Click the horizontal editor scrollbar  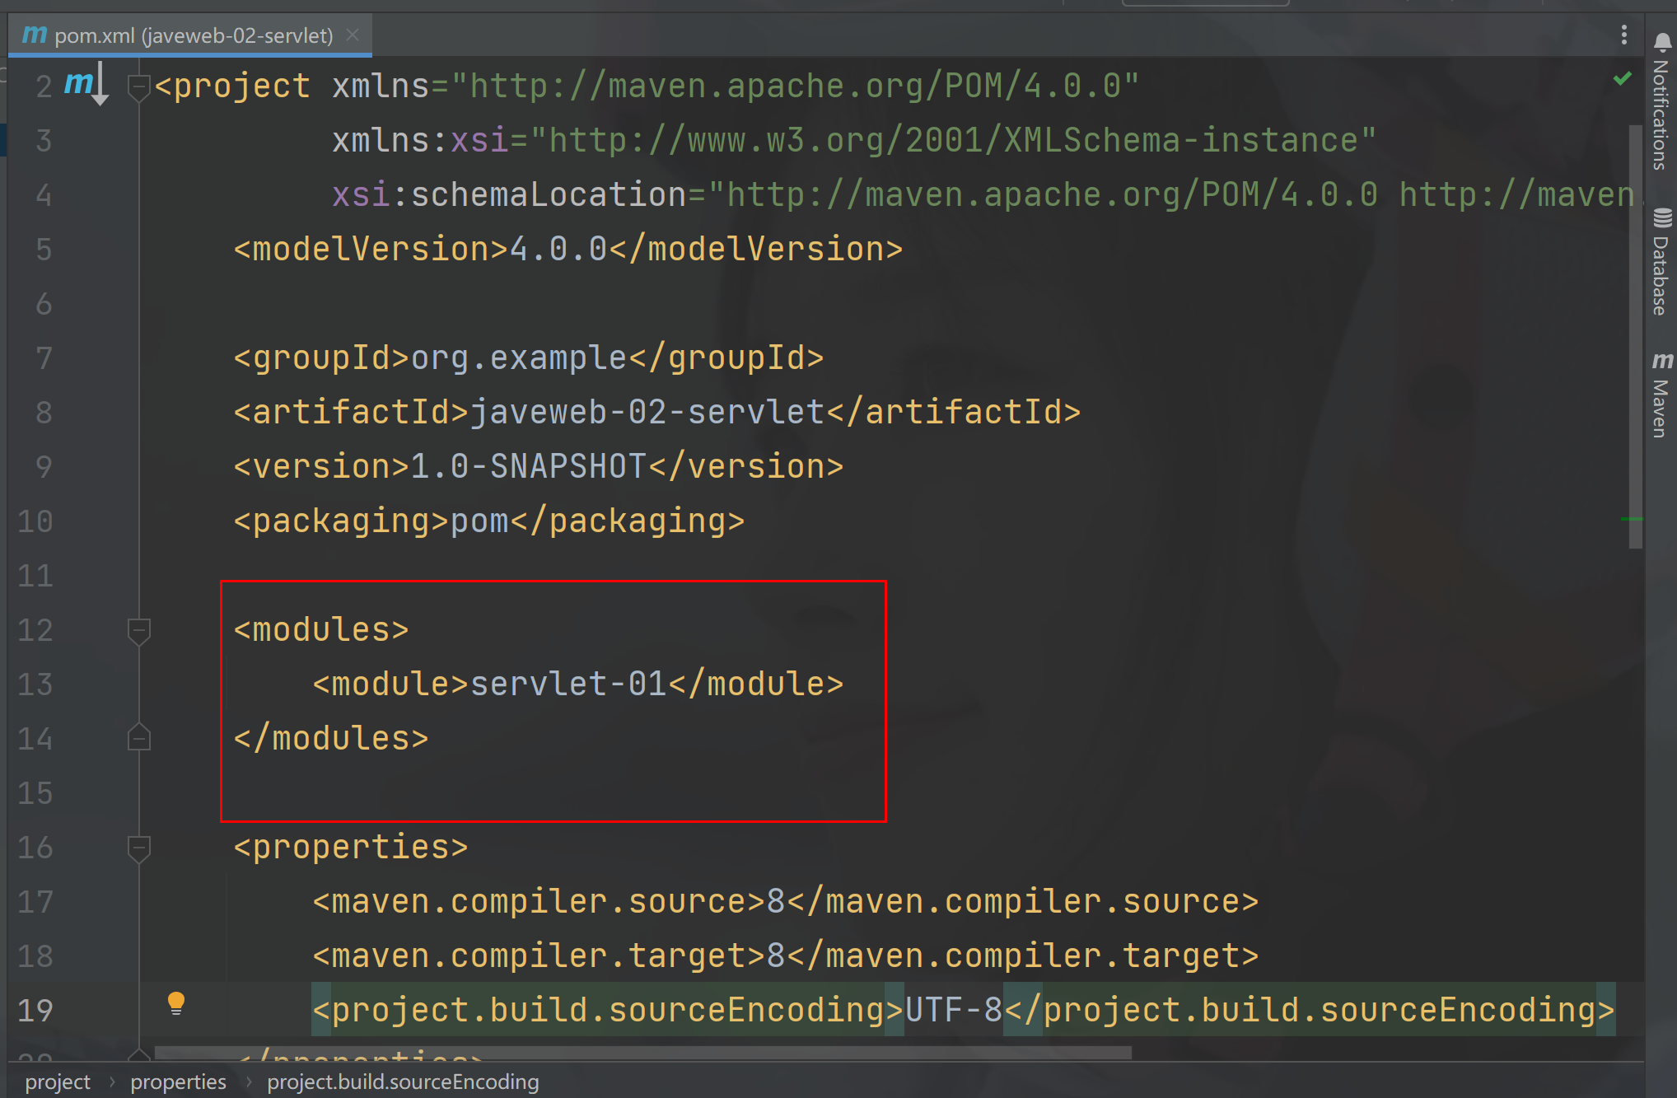(x=642, y=1053)
